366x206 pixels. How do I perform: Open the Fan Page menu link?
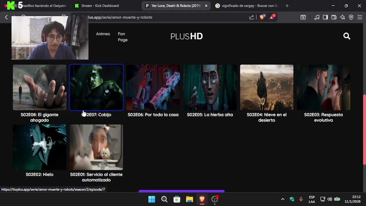point(123,37)
